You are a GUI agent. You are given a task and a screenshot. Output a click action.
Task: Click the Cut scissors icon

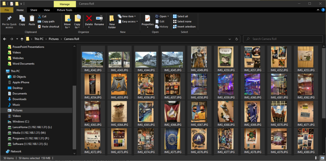click(39, 16)
